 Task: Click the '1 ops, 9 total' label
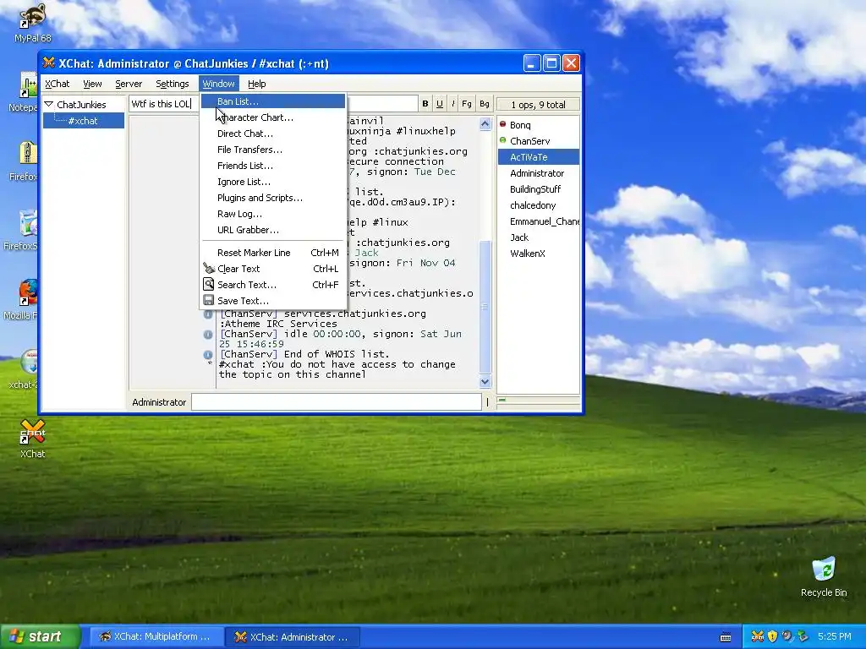click(x=538, y=104)
